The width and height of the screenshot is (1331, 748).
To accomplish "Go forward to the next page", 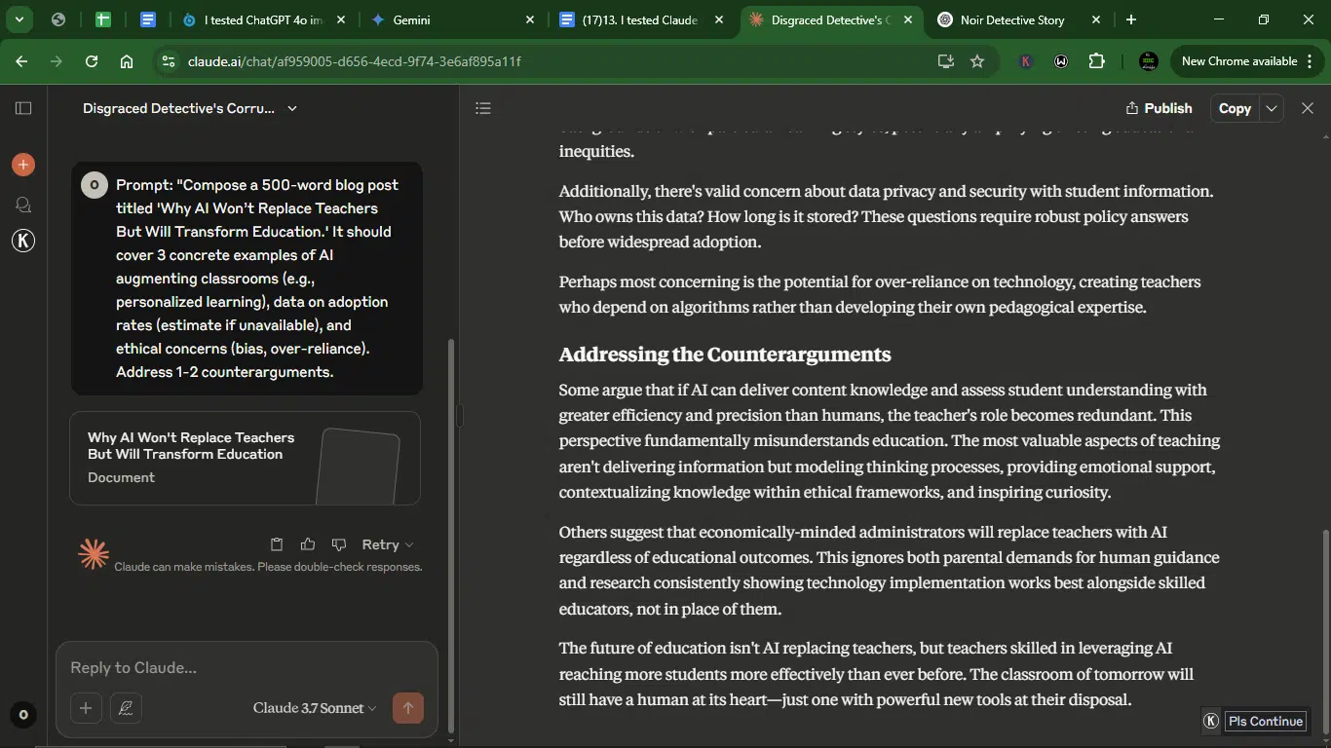I will tap(57, 61).
